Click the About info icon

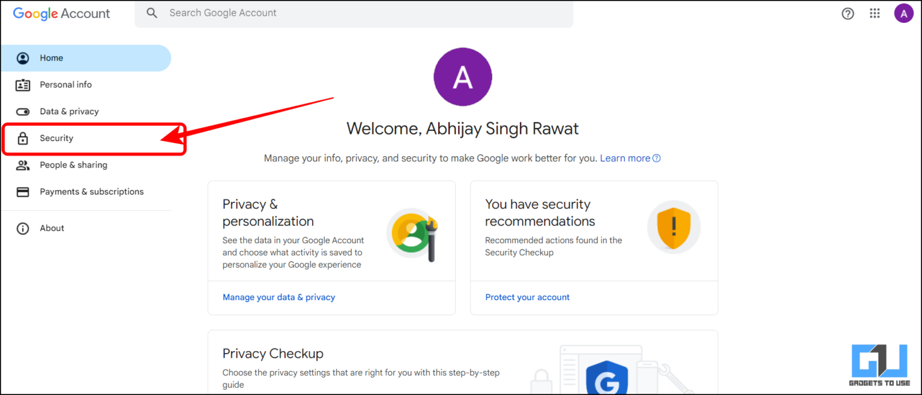pyautogui.click(x=23, y=228)
